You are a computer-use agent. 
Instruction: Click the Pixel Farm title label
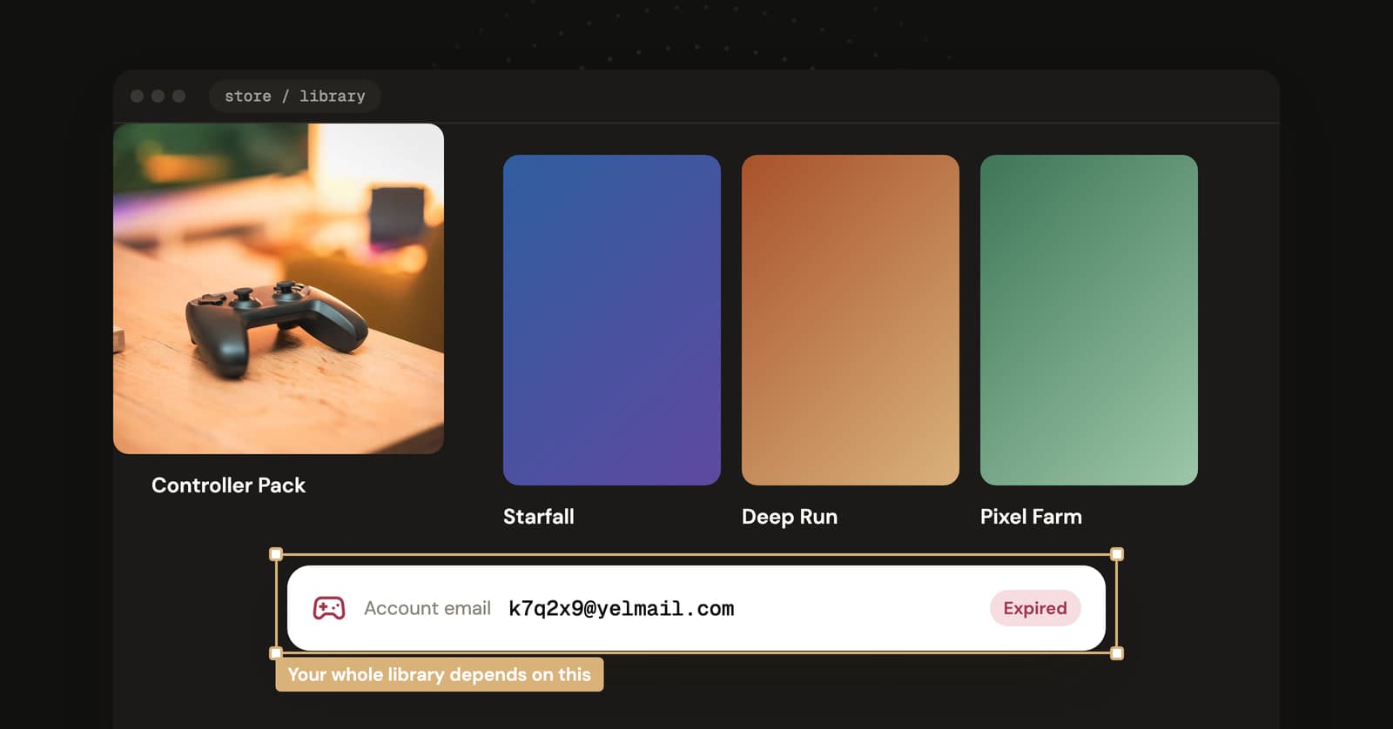tap(1031, 517)
